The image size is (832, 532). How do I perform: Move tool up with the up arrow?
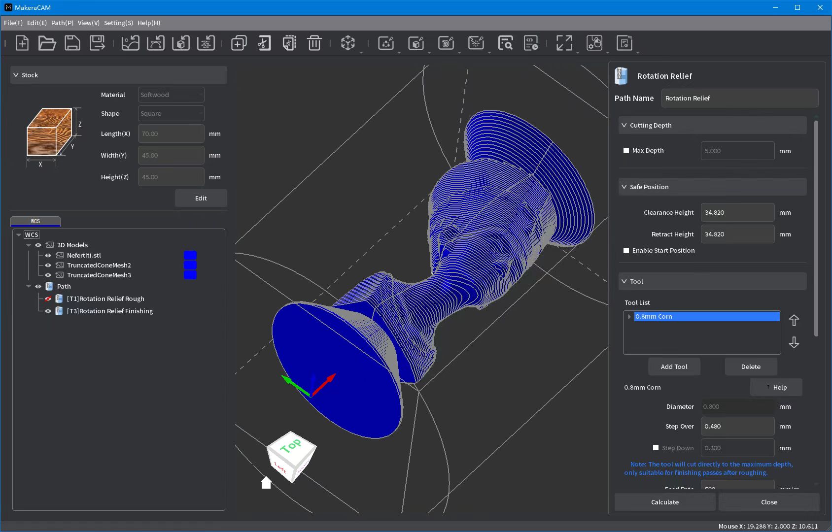pyautogui.click(x=794, y=321)
